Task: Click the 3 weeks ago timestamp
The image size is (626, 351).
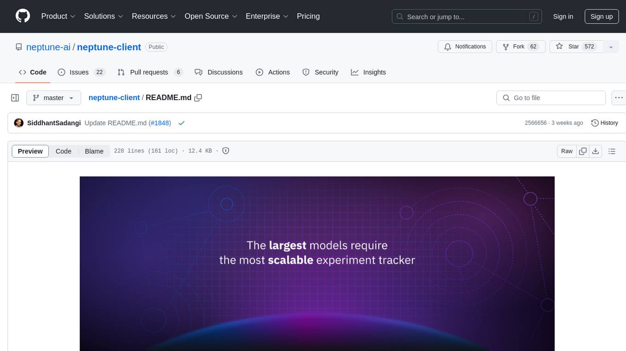Action: (567, 123)
